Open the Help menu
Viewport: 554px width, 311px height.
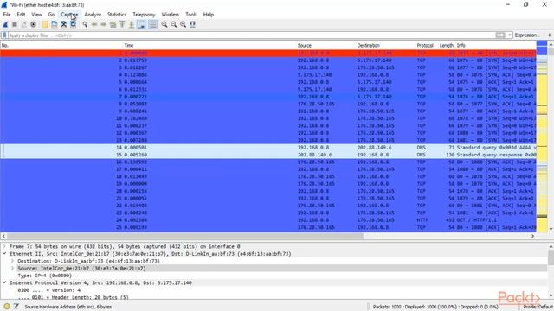(x=208, y=15)
